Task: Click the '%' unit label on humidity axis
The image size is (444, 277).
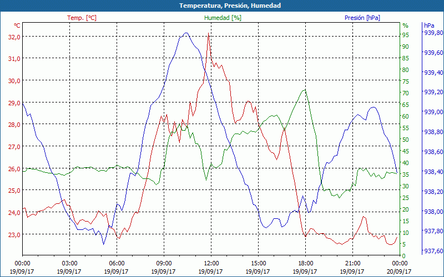Action: (x=406, y=25)
